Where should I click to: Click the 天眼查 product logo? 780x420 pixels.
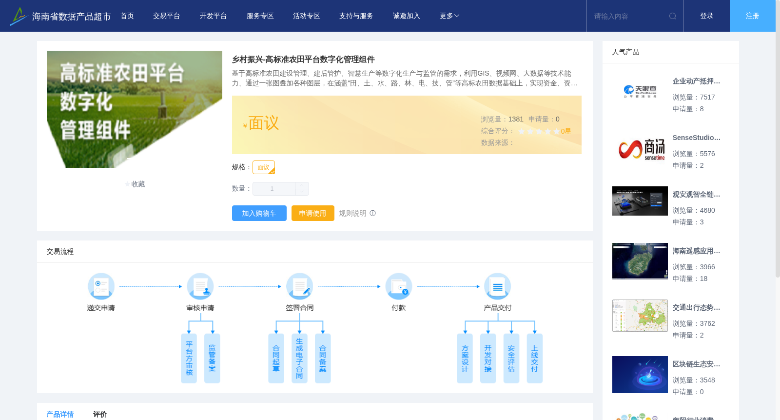point(640,91)
